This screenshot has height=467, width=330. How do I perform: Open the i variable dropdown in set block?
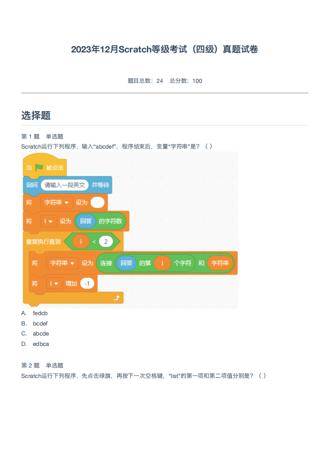[x=49, y=221]
